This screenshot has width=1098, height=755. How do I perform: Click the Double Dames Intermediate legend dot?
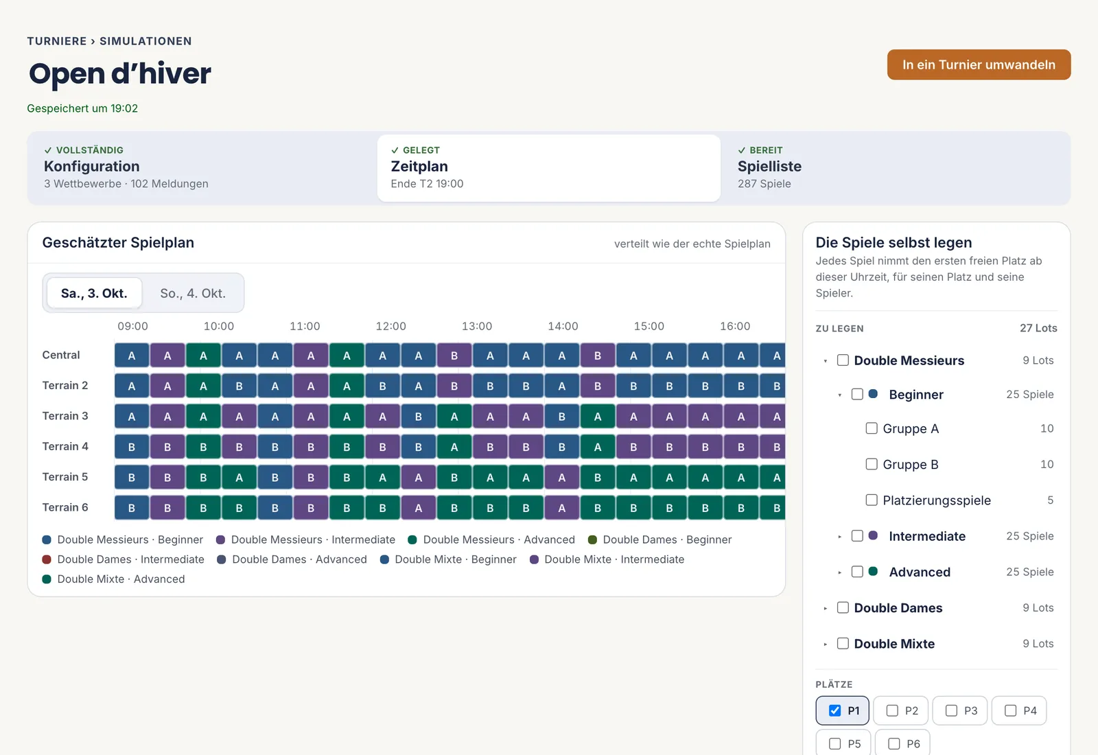click(47, 559)
